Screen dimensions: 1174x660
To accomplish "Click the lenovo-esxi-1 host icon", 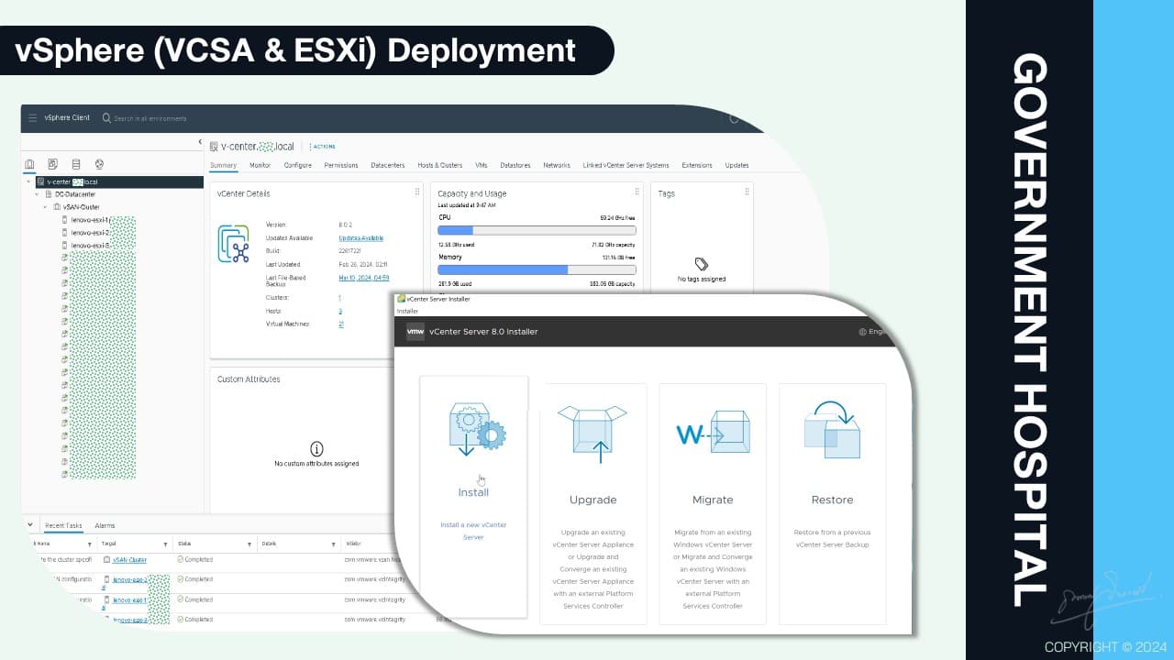I will [65, 220].
